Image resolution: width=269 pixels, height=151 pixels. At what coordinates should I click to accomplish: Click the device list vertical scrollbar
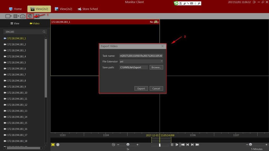point(46,68)
